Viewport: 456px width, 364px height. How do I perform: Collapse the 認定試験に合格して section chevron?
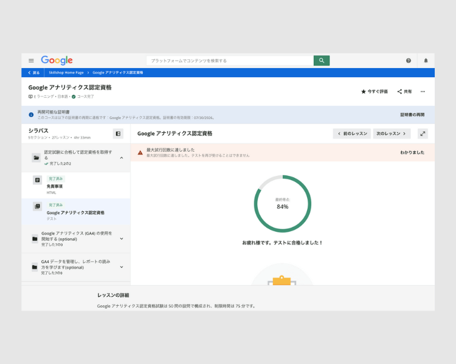tap(122, 158)
